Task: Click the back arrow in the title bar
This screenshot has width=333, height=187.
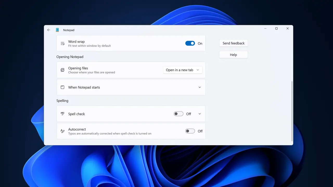Action: pyautogui.click(x=49, y=30)
